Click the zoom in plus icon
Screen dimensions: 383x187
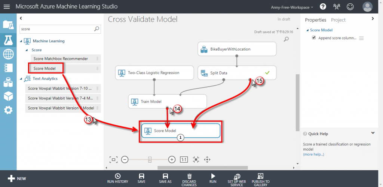point(172,160)
